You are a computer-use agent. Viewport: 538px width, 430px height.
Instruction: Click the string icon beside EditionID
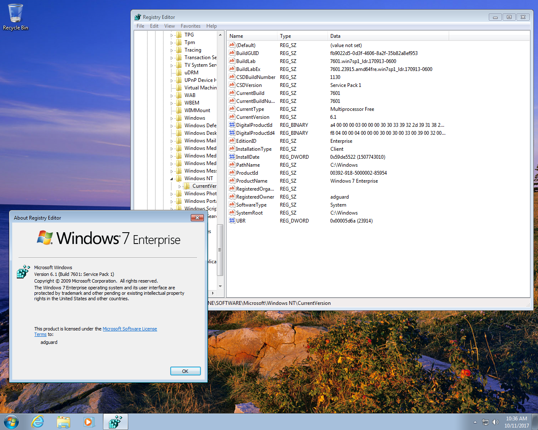232,141
